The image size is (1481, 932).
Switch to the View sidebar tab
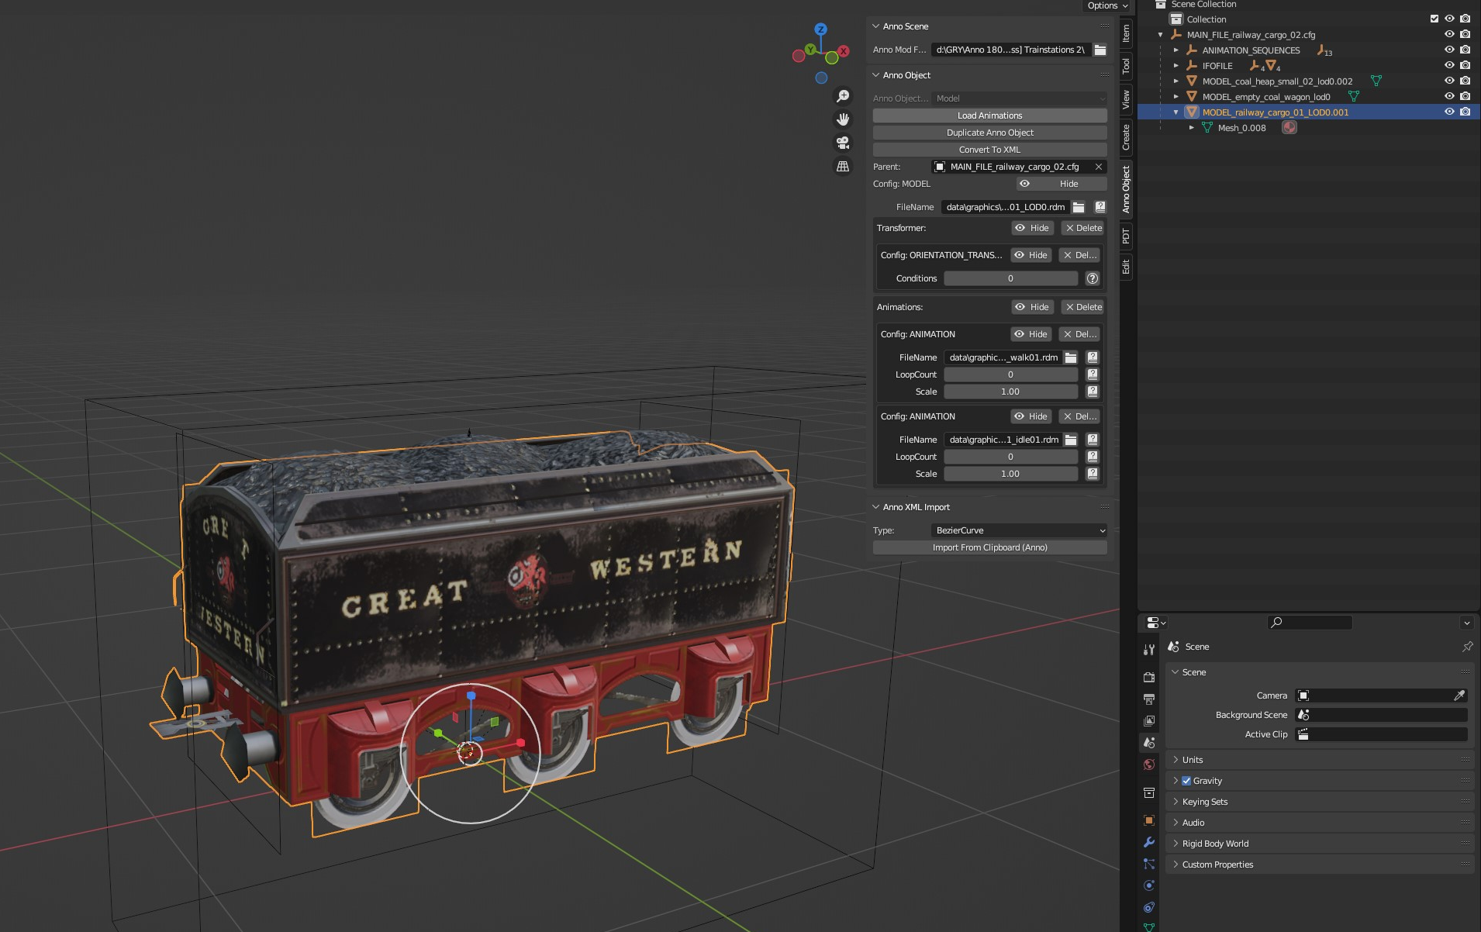click(1126, 99)
